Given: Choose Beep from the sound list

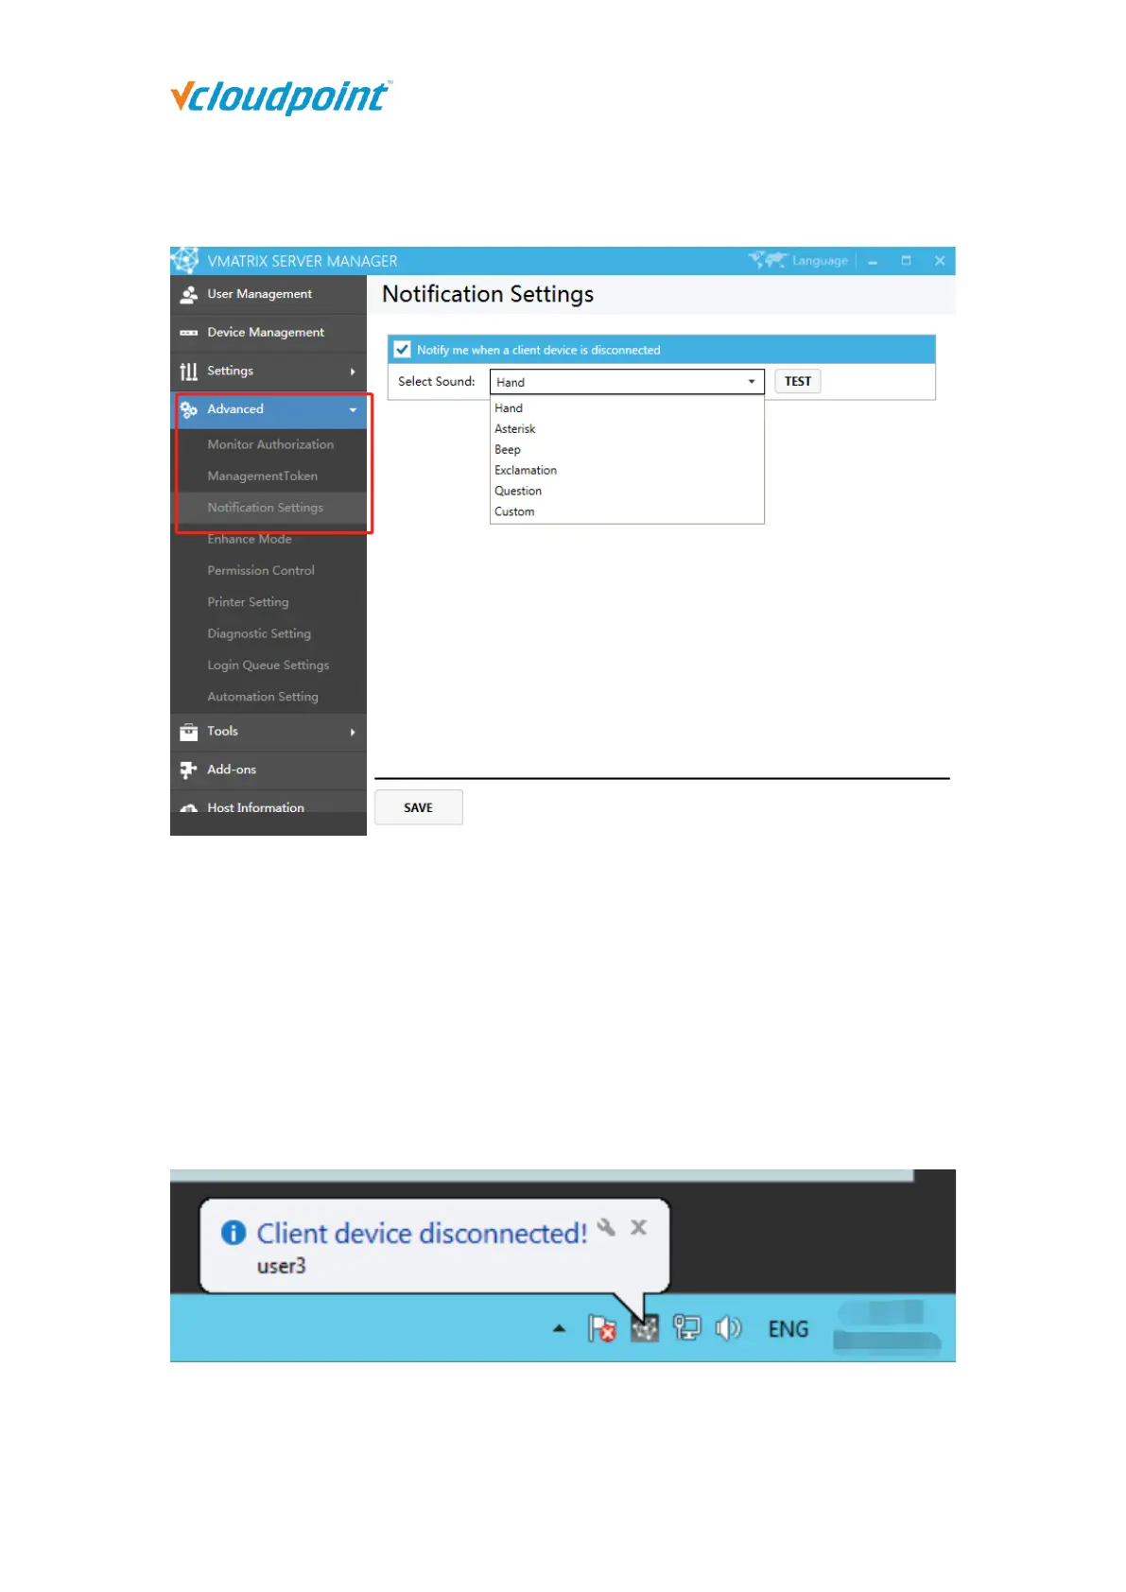Looking at the screenshot, I should 627,450.
